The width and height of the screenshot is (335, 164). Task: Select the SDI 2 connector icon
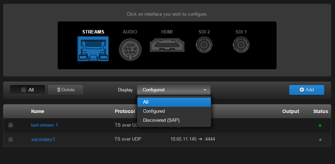[x=204, y=45]
